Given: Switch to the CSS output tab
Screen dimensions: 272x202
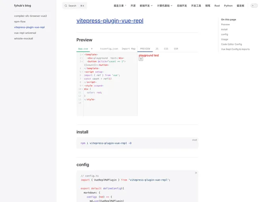Looking at the screenshot, I should [x=166, y=49].
